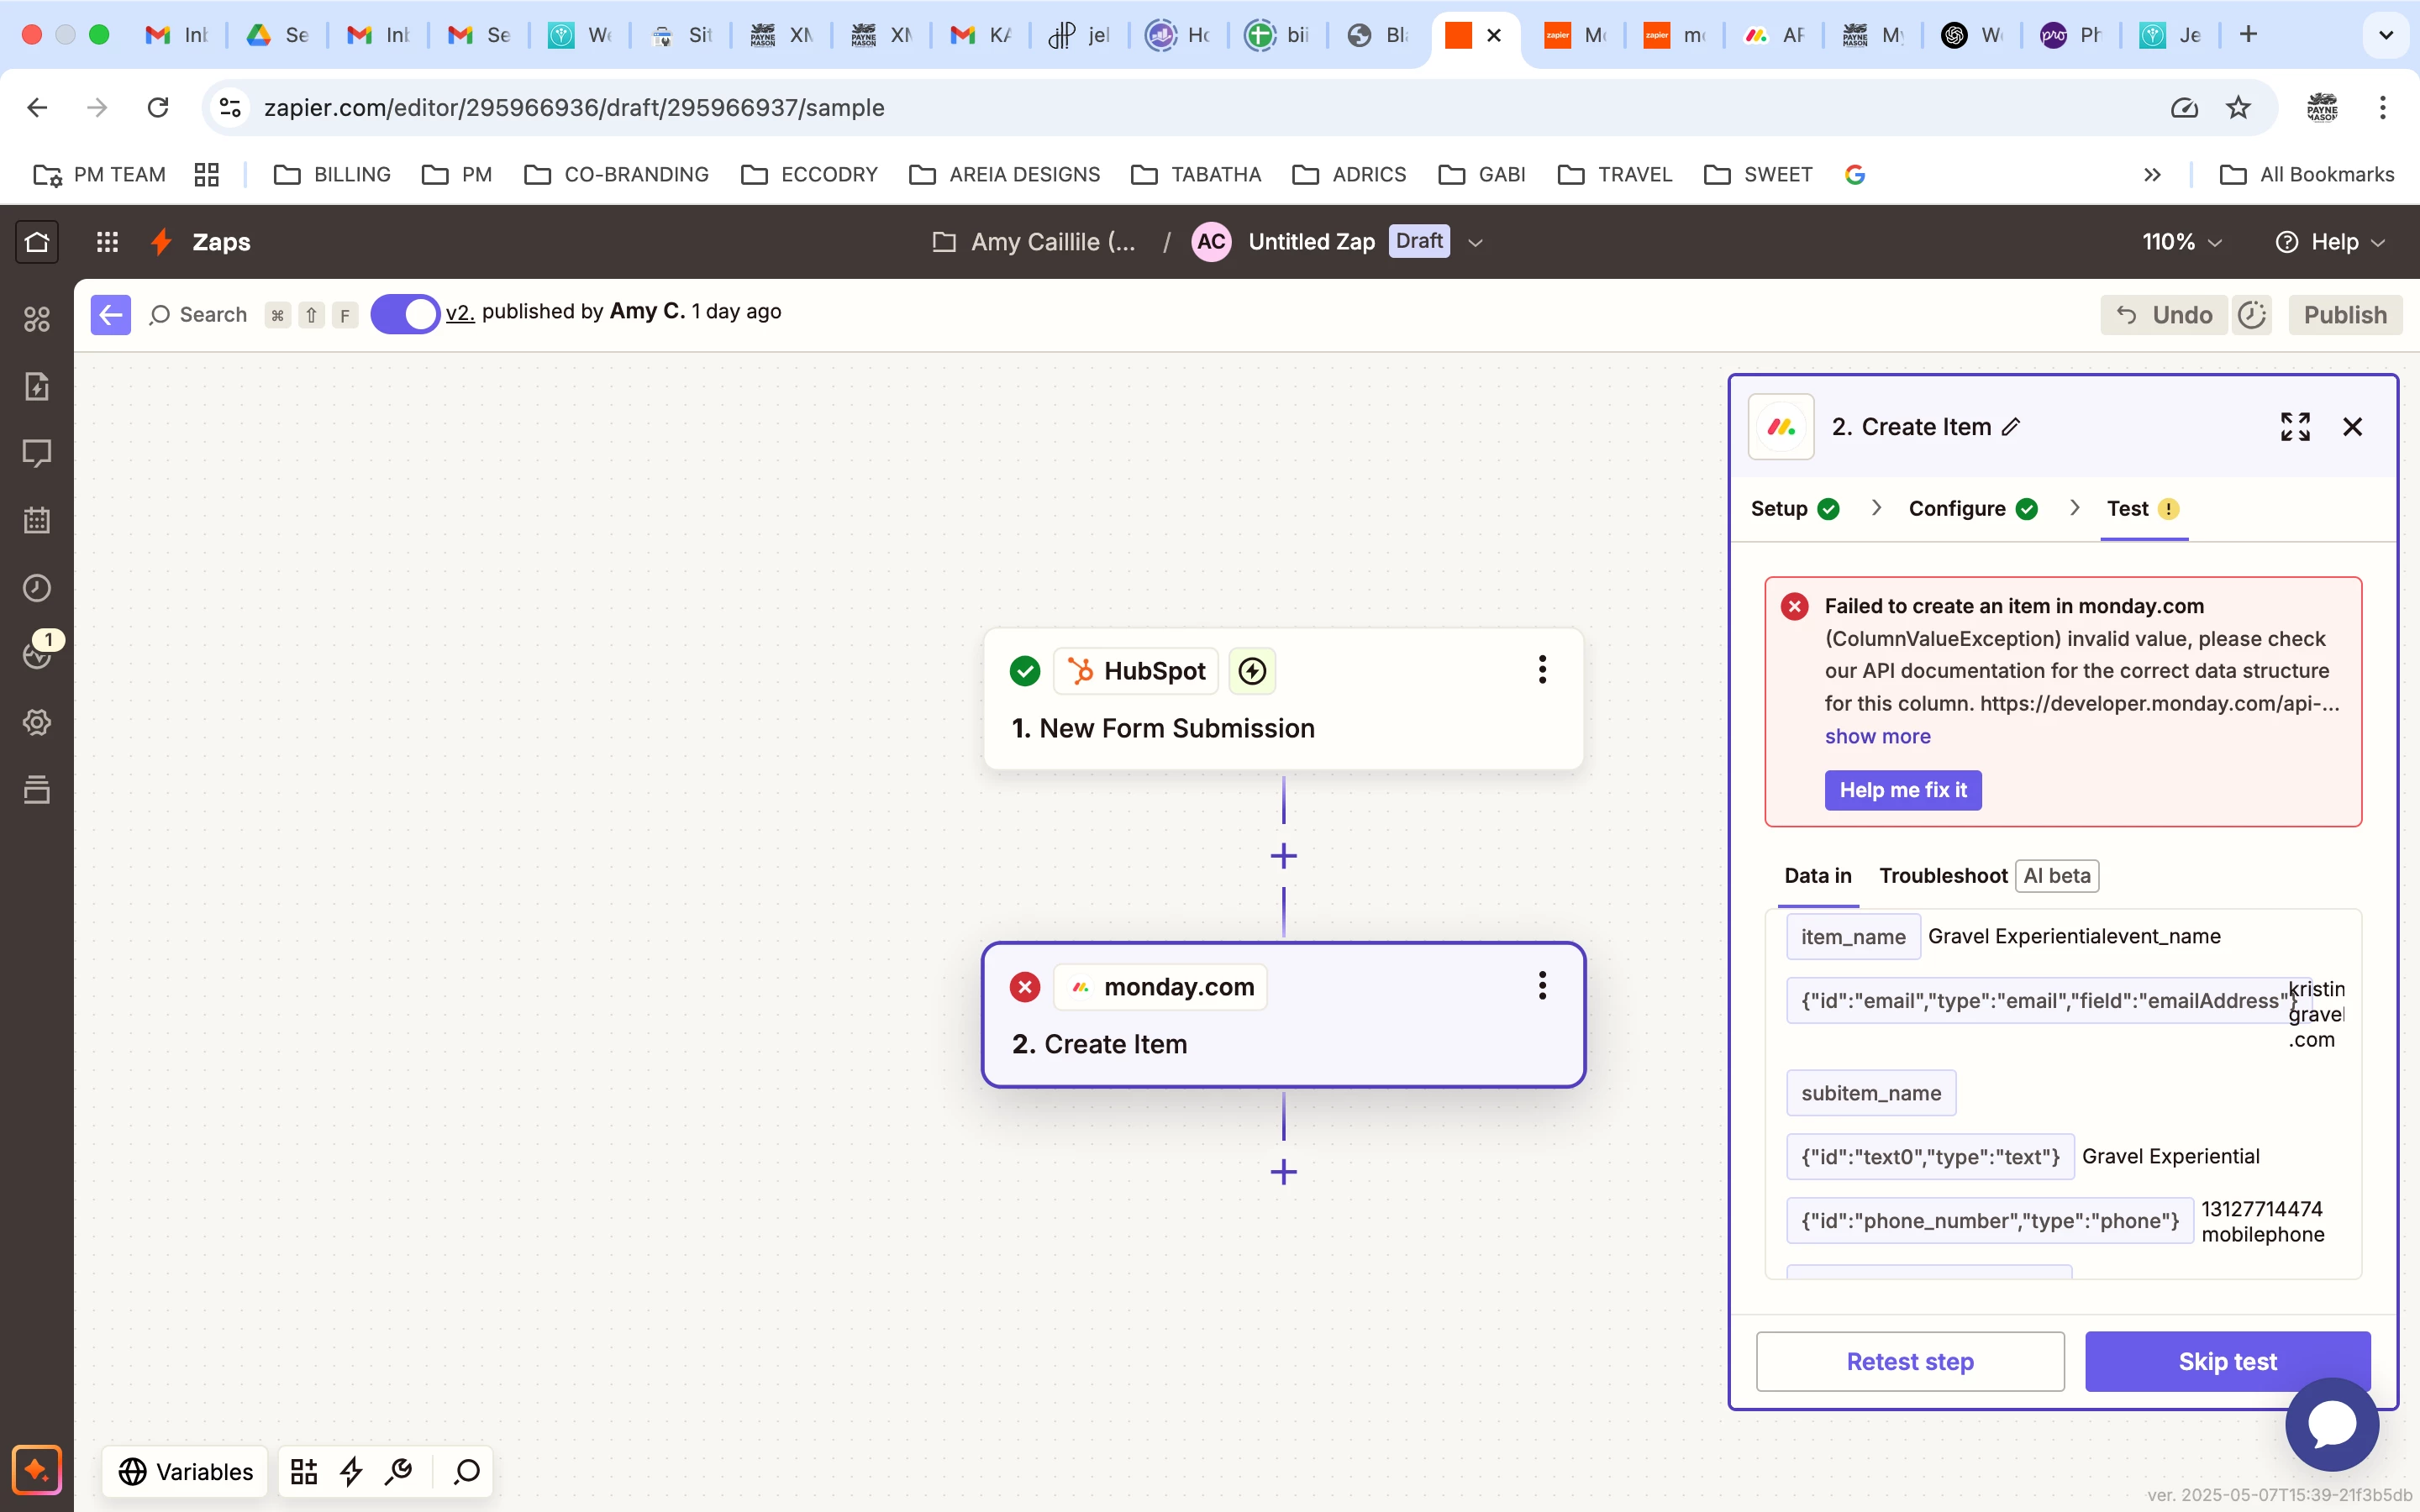
Task: Click the subitem_name field label
Action: point(1871,1093)
